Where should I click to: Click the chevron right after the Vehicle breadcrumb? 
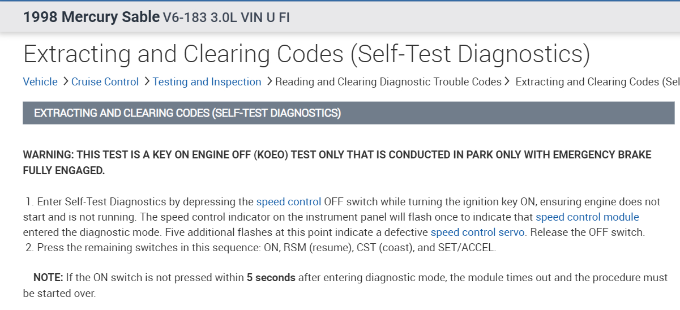click(x=66, y=82)
